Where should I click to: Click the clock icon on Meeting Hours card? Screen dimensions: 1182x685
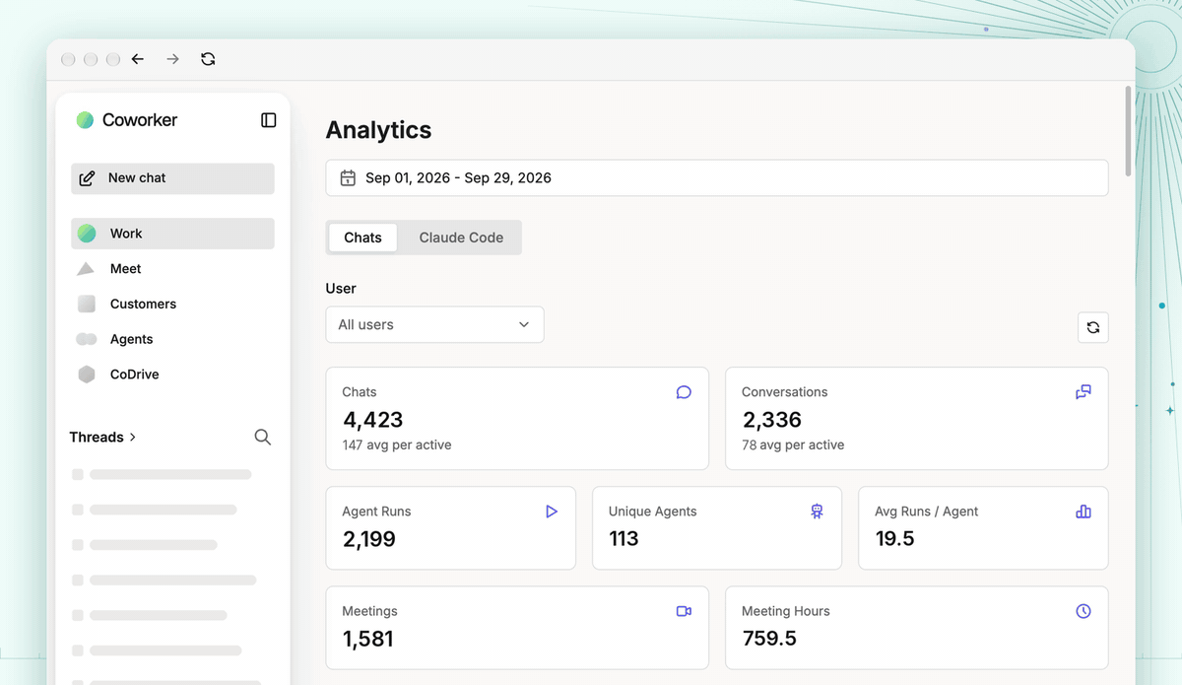pos(1083,611)
